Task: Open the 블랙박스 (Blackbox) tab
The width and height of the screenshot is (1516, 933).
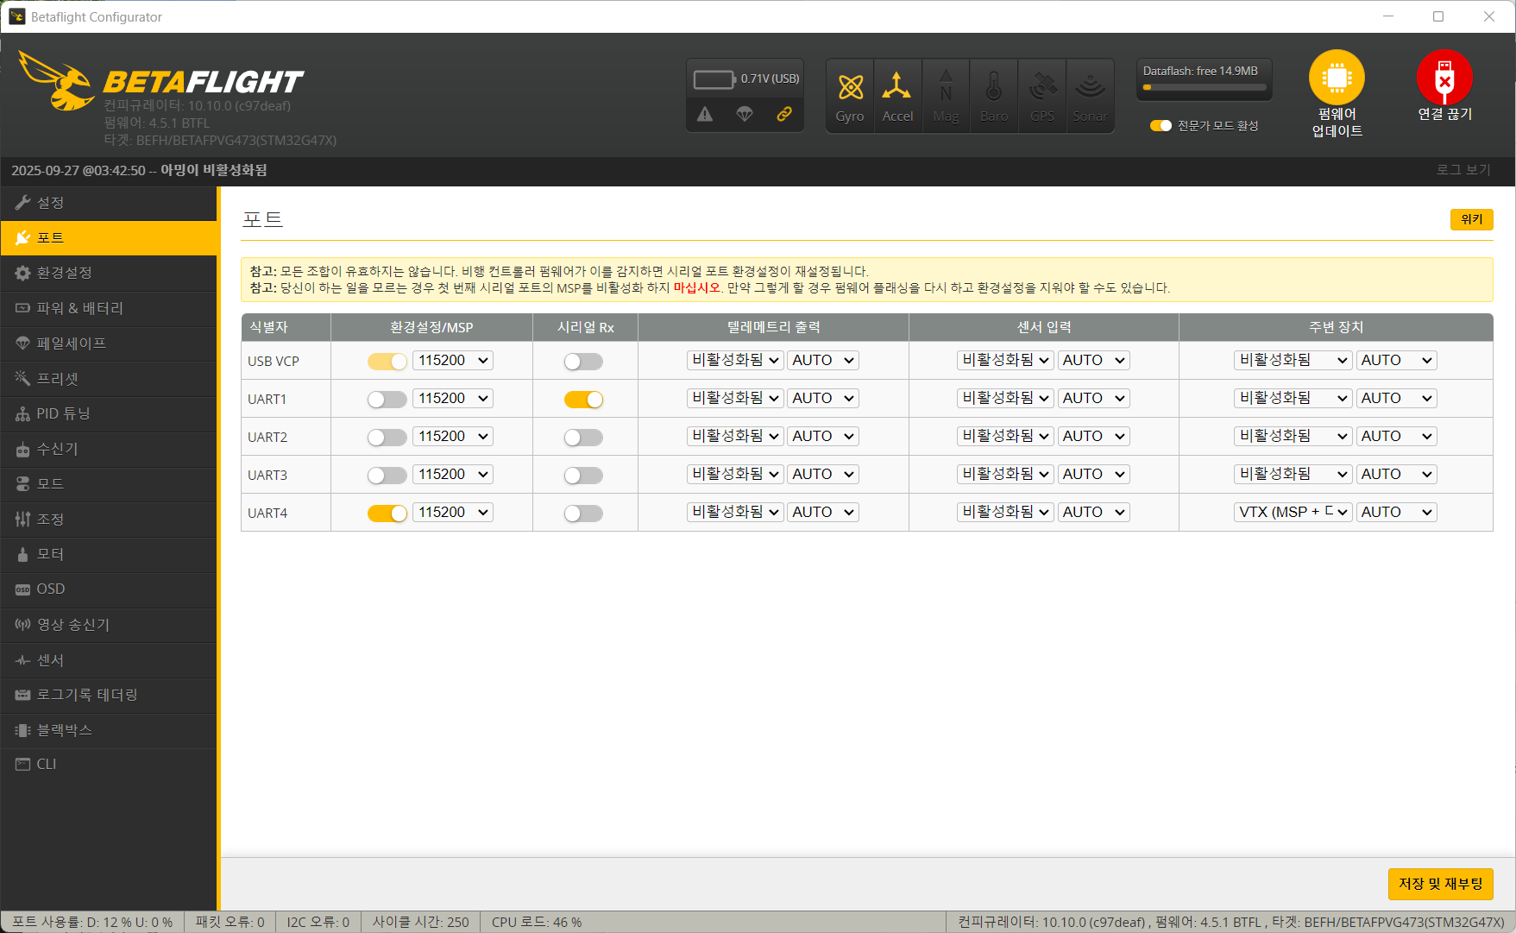Action: point(109,730)
